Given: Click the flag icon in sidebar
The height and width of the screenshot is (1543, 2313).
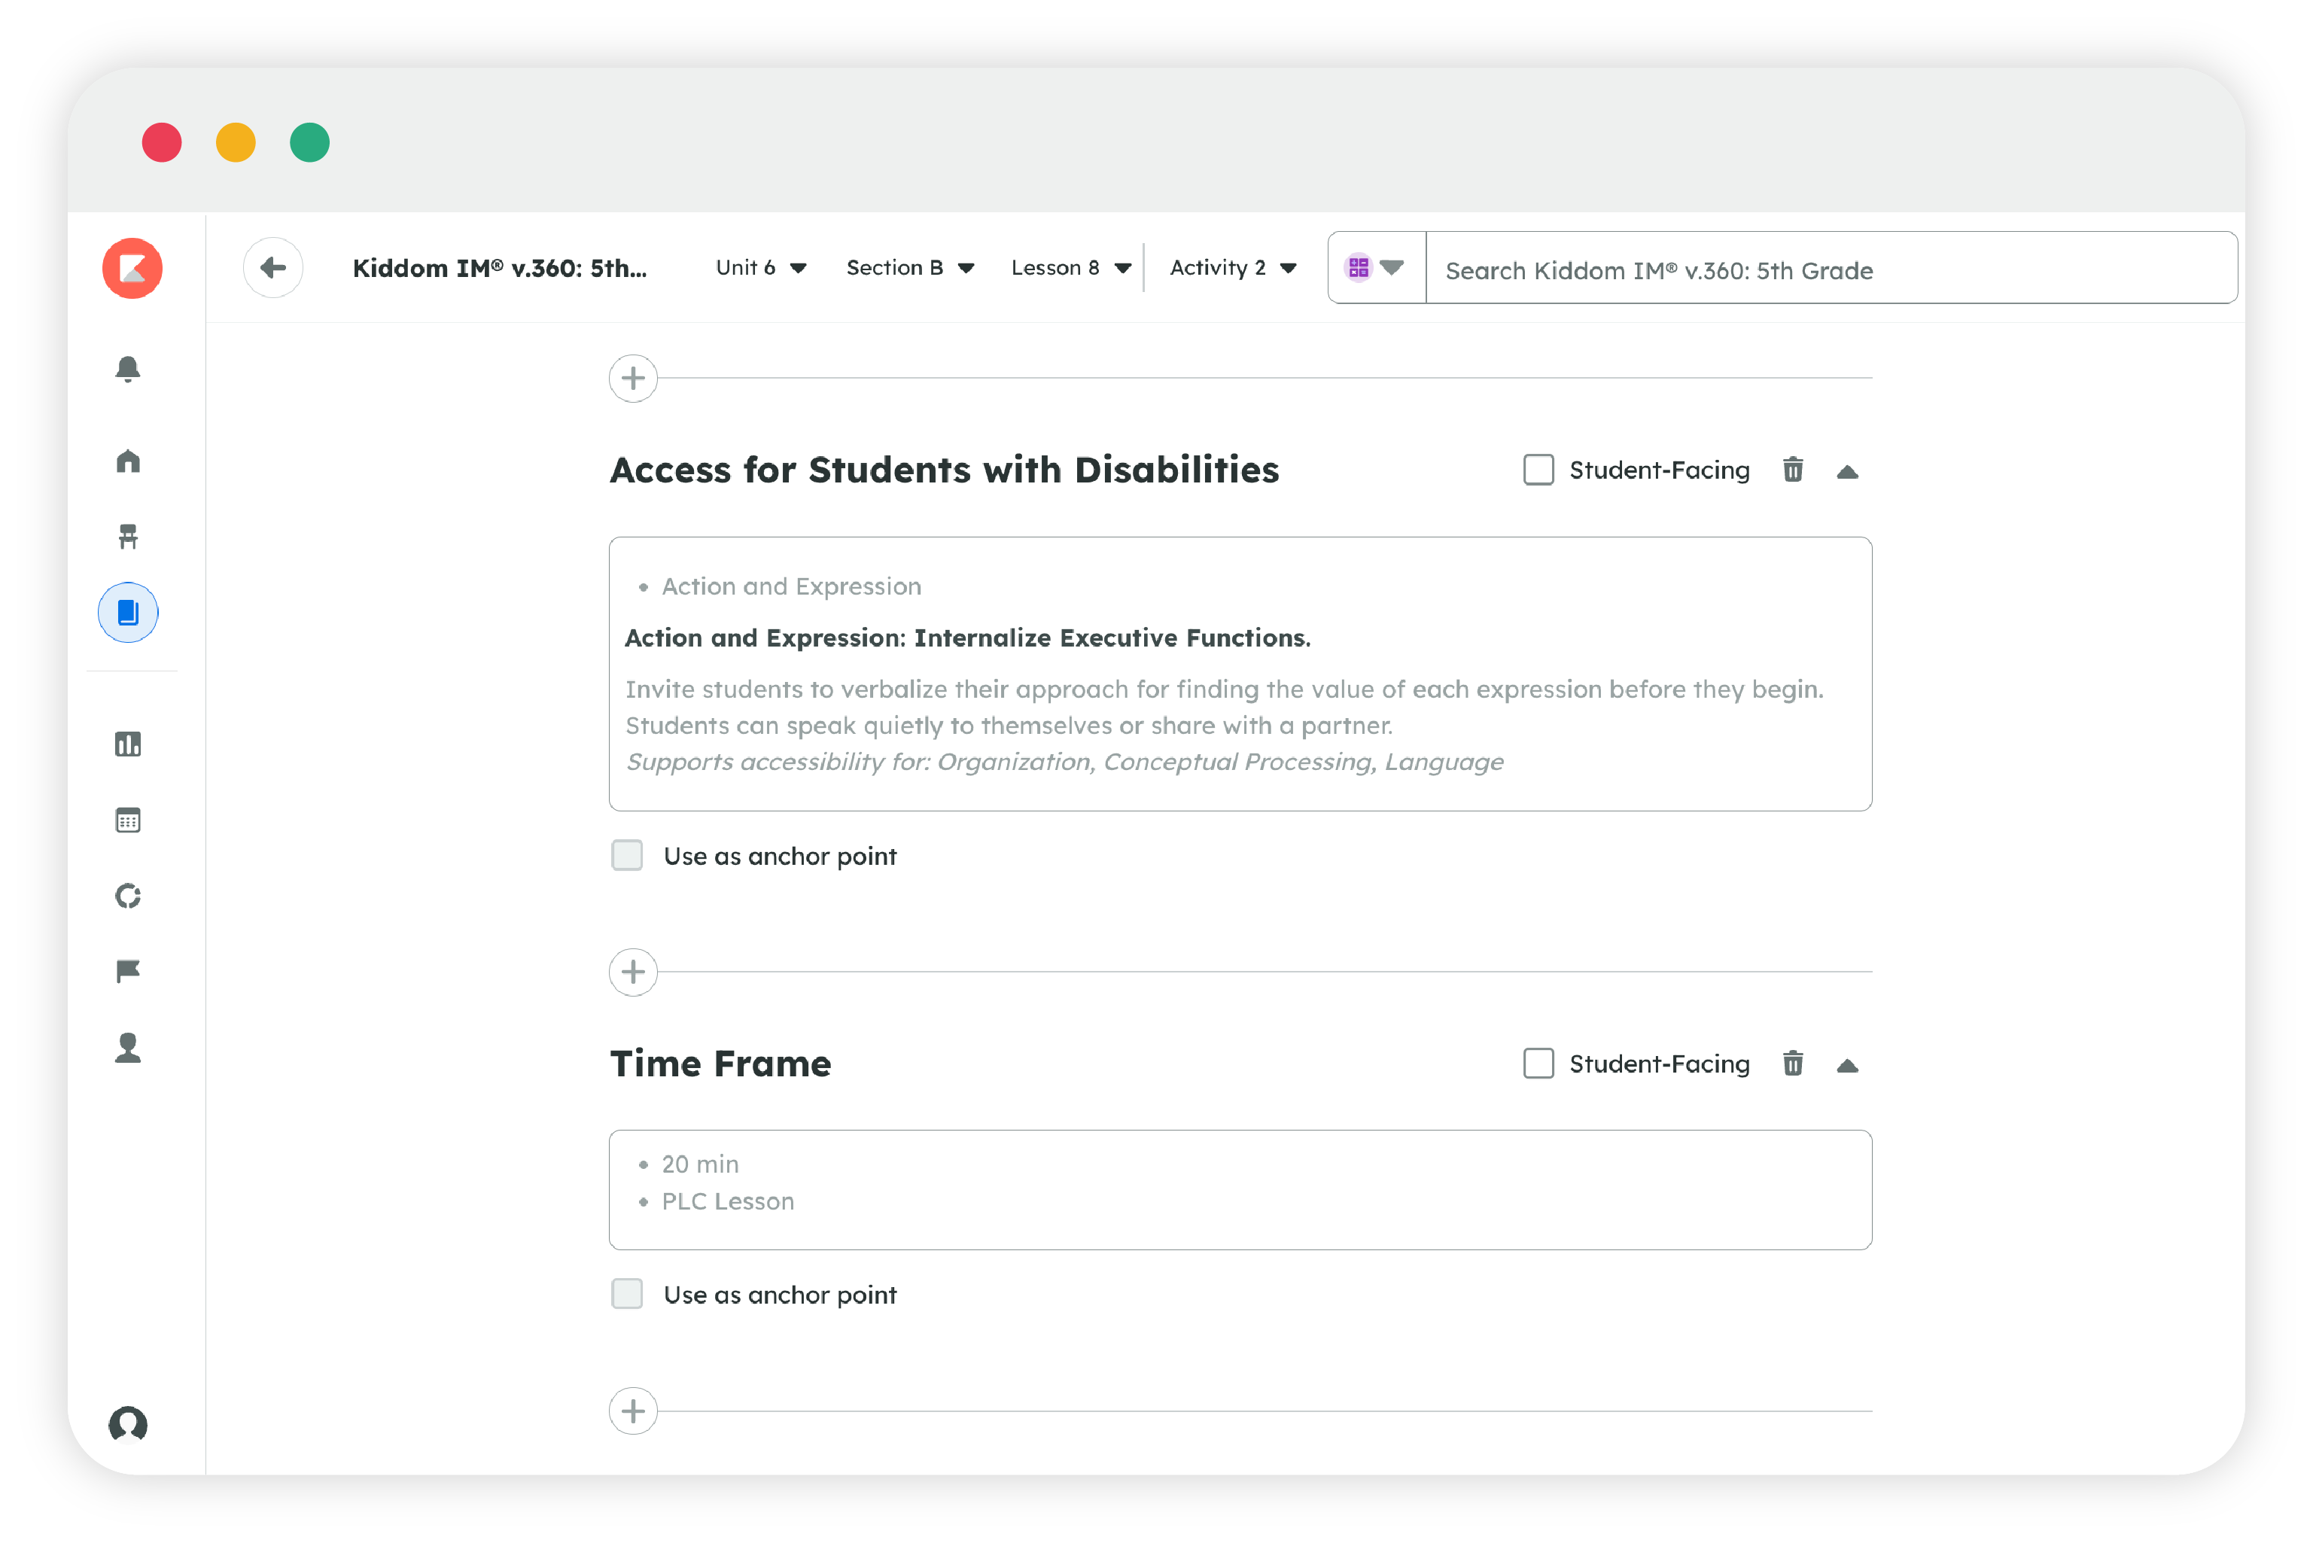Looking at the screenshot, I should tap(128, 971).
